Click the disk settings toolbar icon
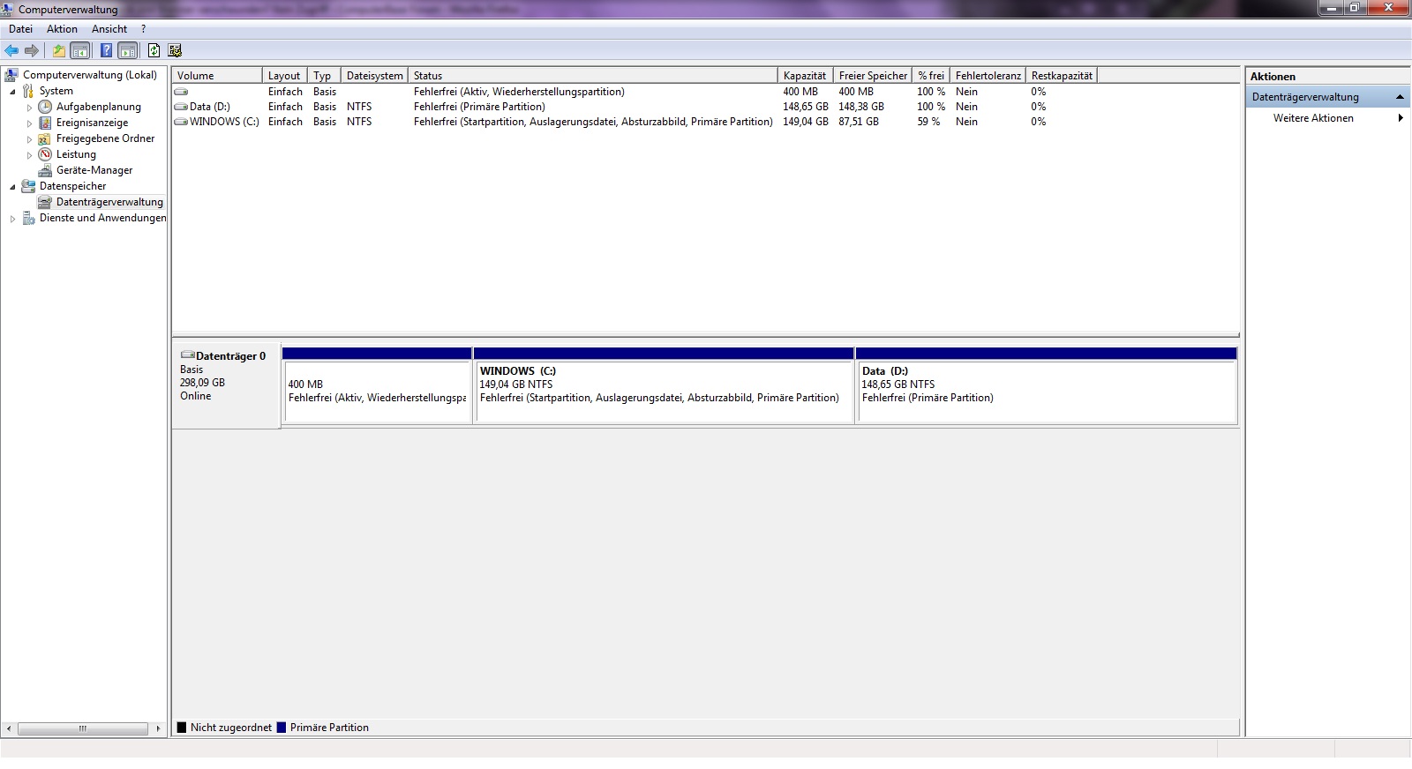The width and height of the screenshot is (1412, 769). click(x=175, y=50)
